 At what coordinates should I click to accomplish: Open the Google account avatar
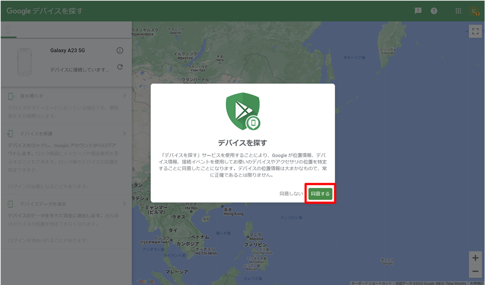tap(474, 11)
